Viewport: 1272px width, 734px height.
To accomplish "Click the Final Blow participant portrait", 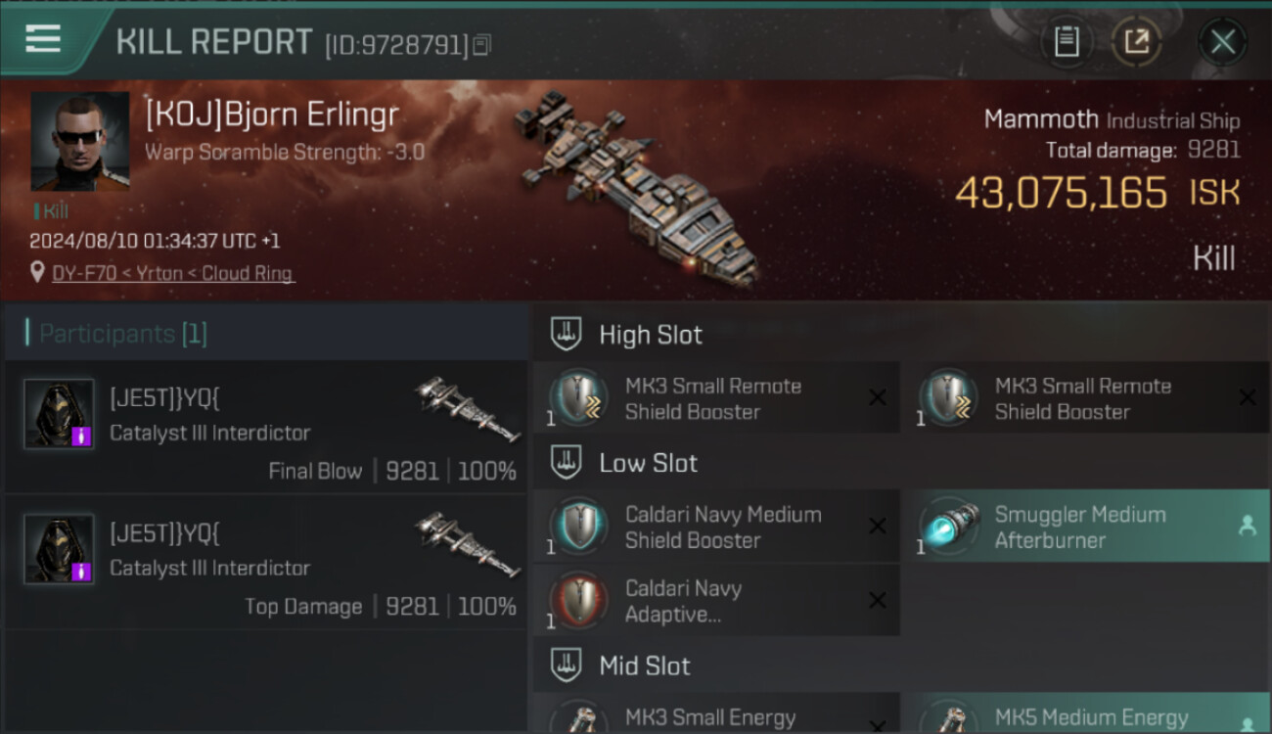I will click(59, 414).
